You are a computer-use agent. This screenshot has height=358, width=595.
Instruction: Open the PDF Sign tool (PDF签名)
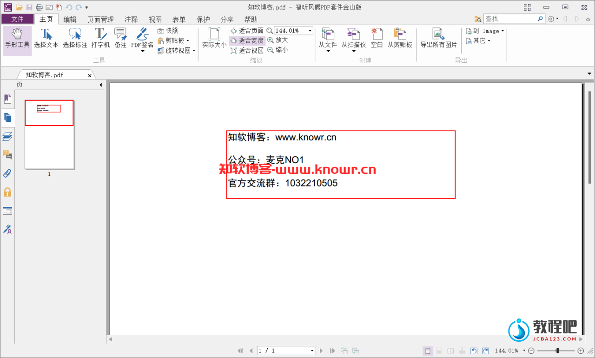(x=142, y=39)
